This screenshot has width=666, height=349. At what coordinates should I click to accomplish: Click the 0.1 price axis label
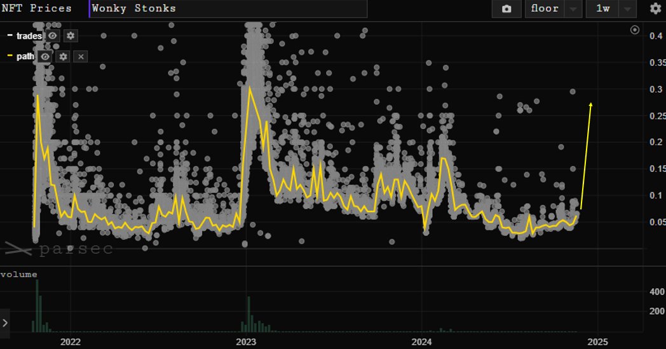coord(656,195)
